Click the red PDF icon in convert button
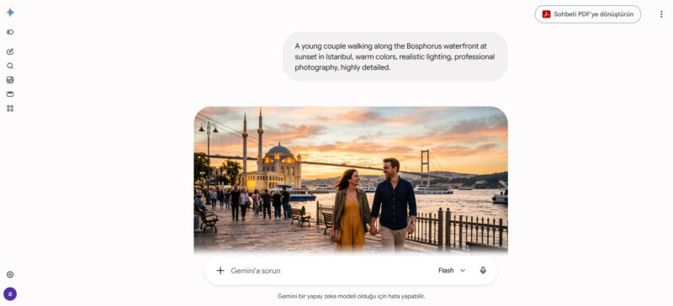This screenshot has height=306, width=673. (546, 14)
